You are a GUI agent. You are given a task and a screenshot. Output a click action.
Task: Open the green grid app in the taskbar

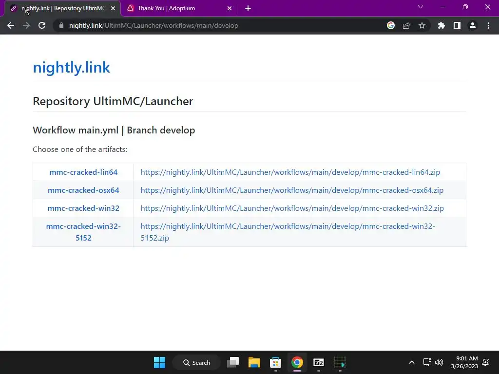(340, 362)
